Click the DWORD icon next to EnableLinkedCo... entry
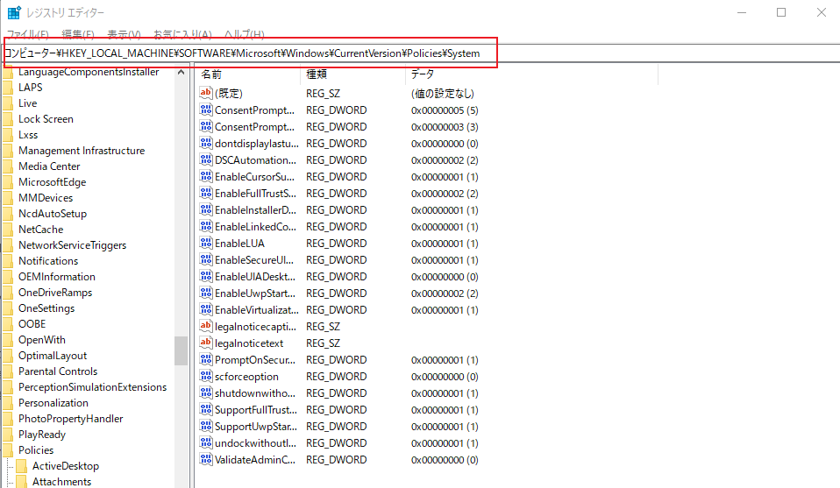 pos(206,226)
